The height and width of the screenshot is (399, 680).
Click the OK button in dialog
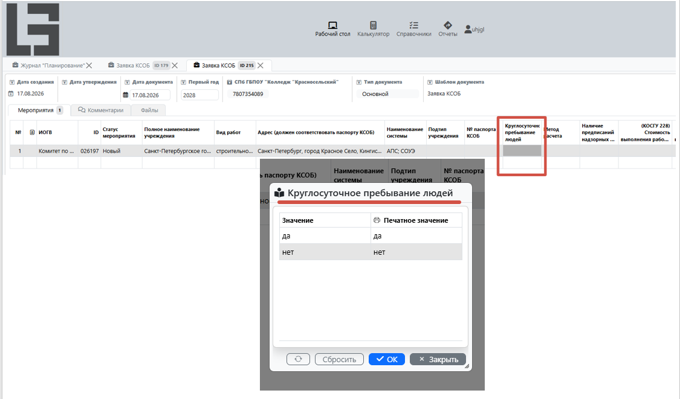(x=387, y=359)
